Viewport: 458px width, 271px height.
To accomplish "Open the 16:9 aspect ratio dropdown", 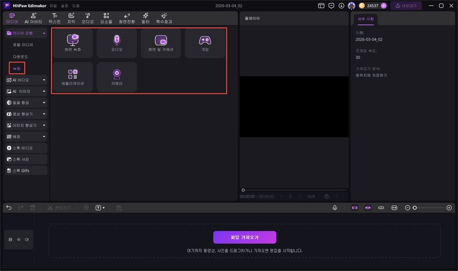I will [x=313, y=197].
